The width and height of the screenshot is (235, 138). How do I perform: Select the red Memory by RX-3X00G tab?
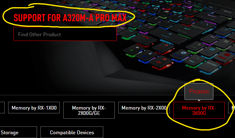199,110
